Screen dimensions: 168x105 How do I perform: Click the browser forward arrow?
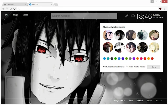tap(7, 9)
